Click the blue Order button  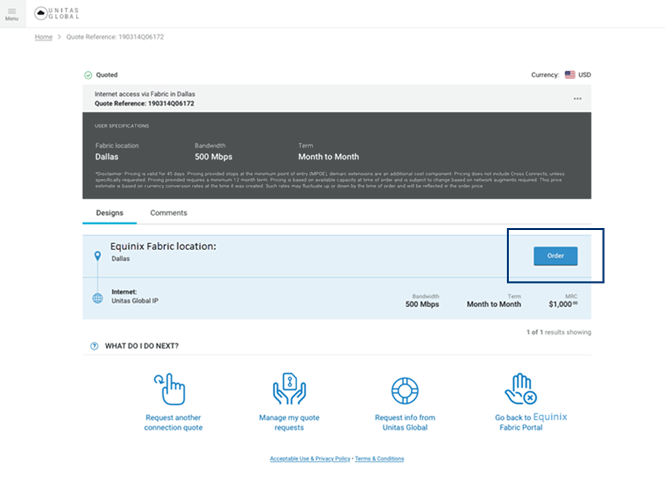coord(555,256)
